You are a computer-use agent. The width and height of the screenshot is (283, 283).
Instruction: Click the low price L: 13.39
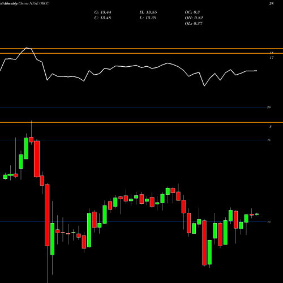click(x=148, y=18)
